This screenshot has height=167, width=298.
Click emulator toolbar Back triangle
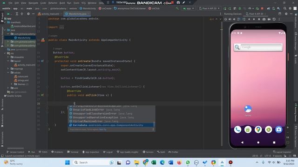(249, 19)
